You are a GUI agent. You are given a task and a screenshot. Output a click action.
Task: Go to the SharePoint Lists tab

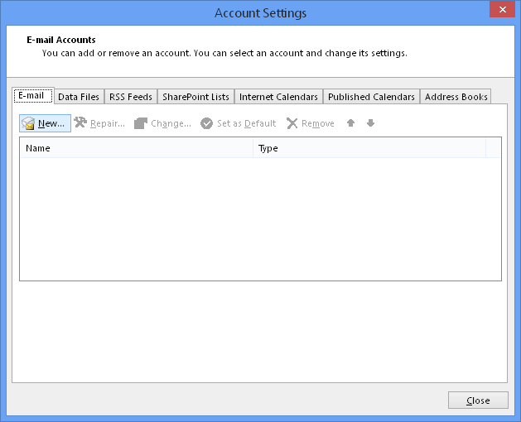pyautogui.click(x=195, y=97)
